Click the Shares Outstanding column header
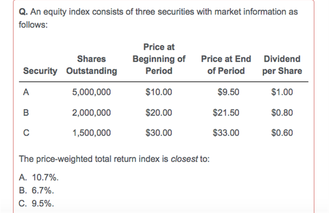Screen dimensions: 329x213 click(91, 65)
